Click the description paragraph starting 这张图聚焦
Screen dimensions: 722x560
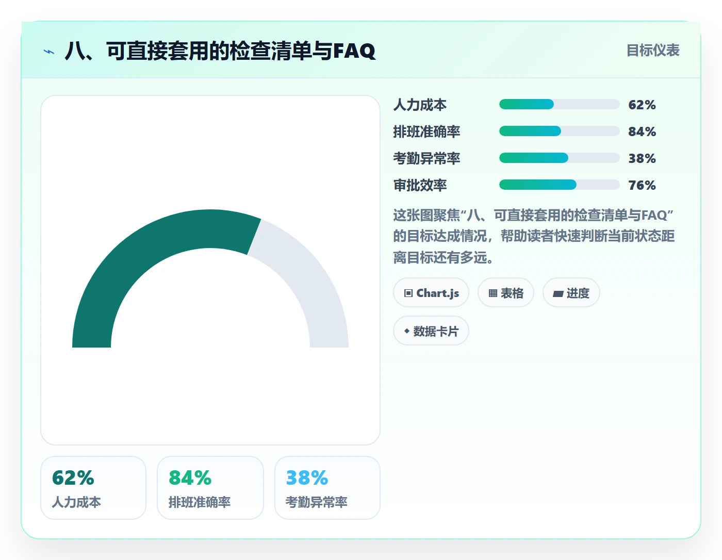[534, 236]
